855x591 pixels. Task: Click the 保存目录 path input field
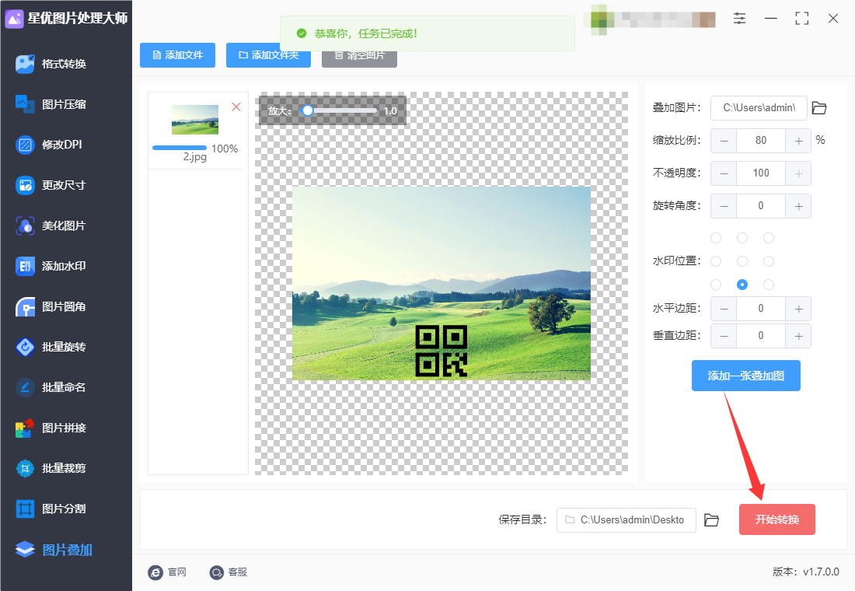point(626,520)
